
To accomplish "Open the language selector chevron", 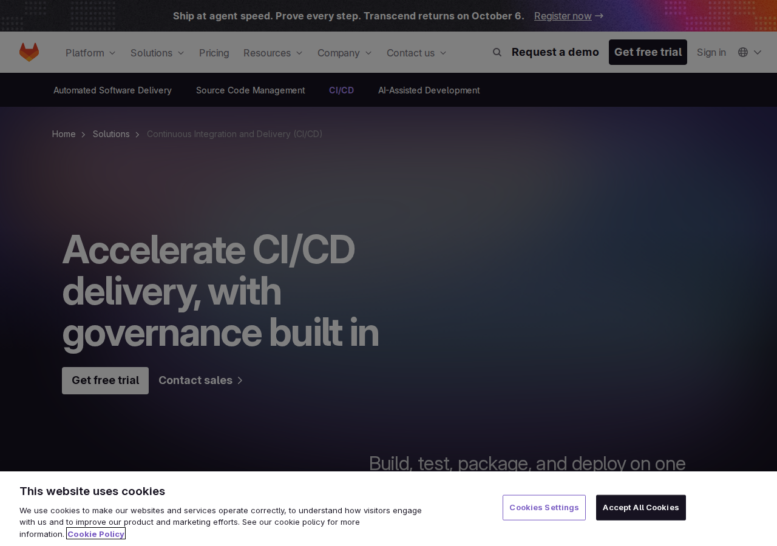I will [x=758, y=52].
